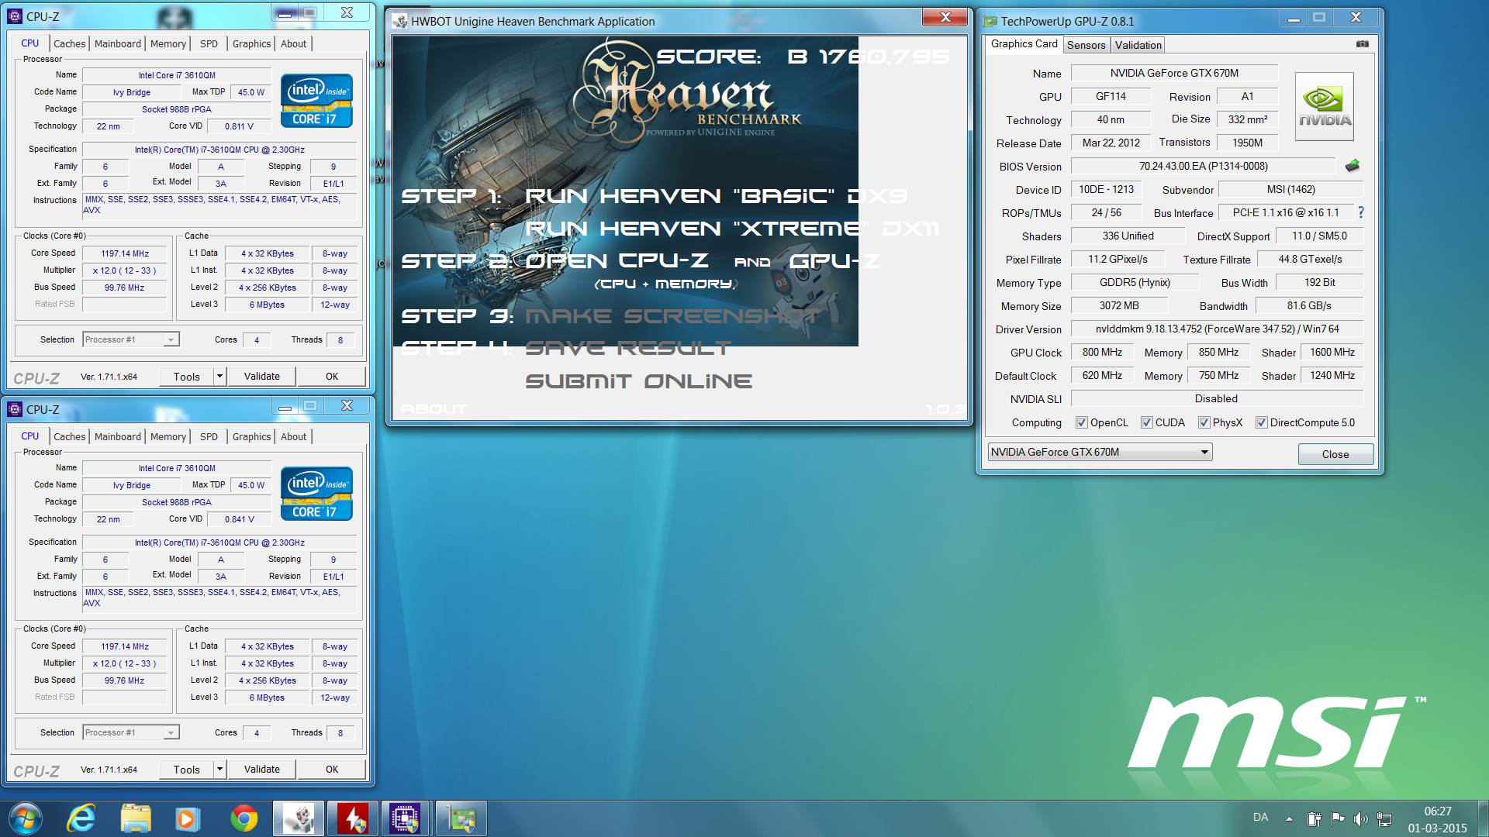Open Windows Start menu orb
This screenshot has width=1489, height=837.
(x=26, y=818)
